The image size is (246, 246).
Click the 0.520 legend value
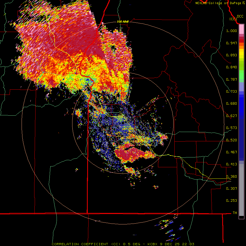tap(232, 140)
